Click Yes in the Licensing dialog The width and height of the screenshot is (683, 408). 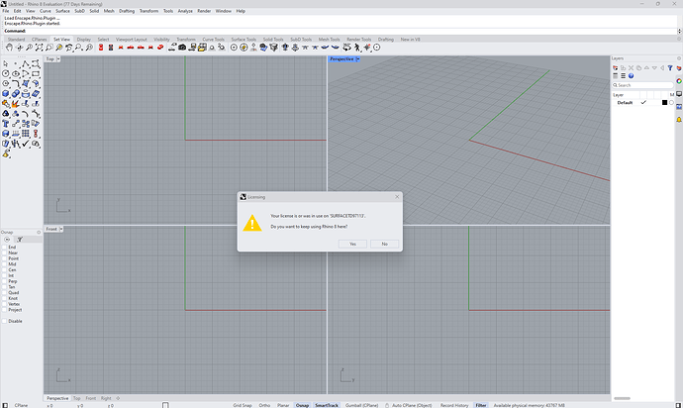(352, 243)
